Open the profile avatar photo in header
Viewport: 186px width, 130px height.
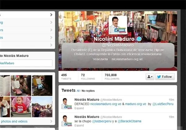tap(118, 25)
